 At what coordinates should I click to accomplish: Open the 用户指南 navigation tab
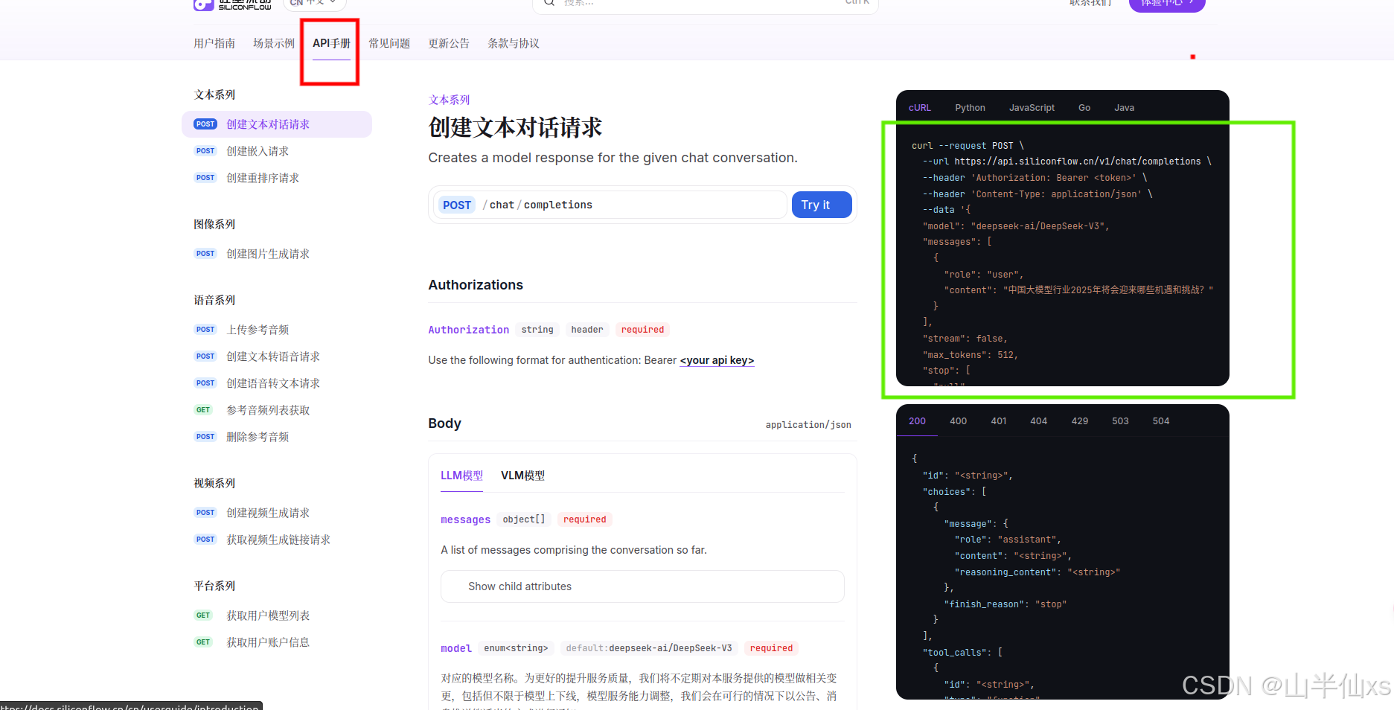pos(214,43)
